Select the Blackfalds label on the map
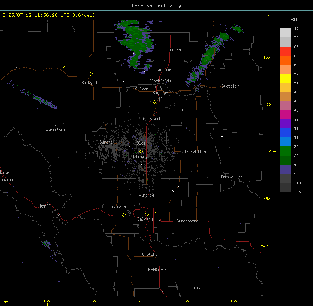313x306 pixels. point(160,81)
